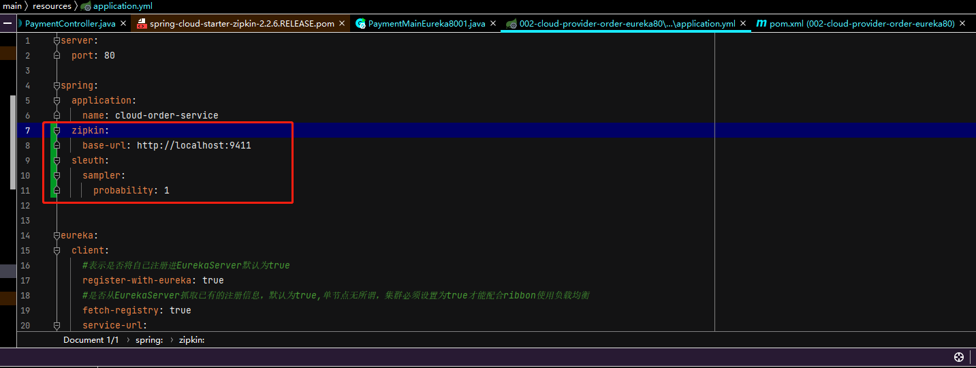This screenshot has height=368, width=976.
Task: Click the vertical scrollbar thumb on the left edge
Action: (12, 142)
